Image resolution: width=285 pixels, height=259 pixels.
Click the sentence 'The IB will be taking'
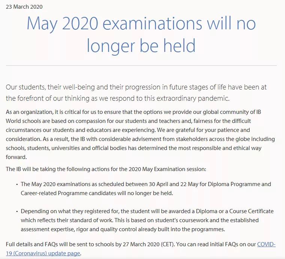click(106, 169)
